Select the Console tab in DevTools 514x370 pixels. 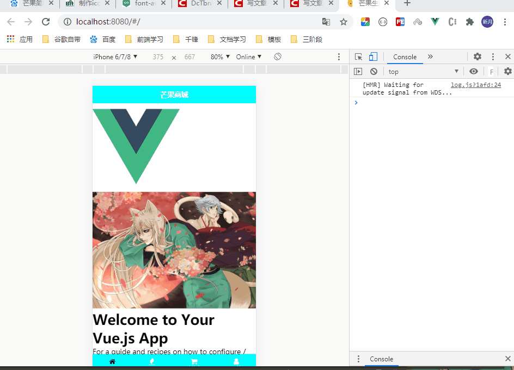point(405,57)
